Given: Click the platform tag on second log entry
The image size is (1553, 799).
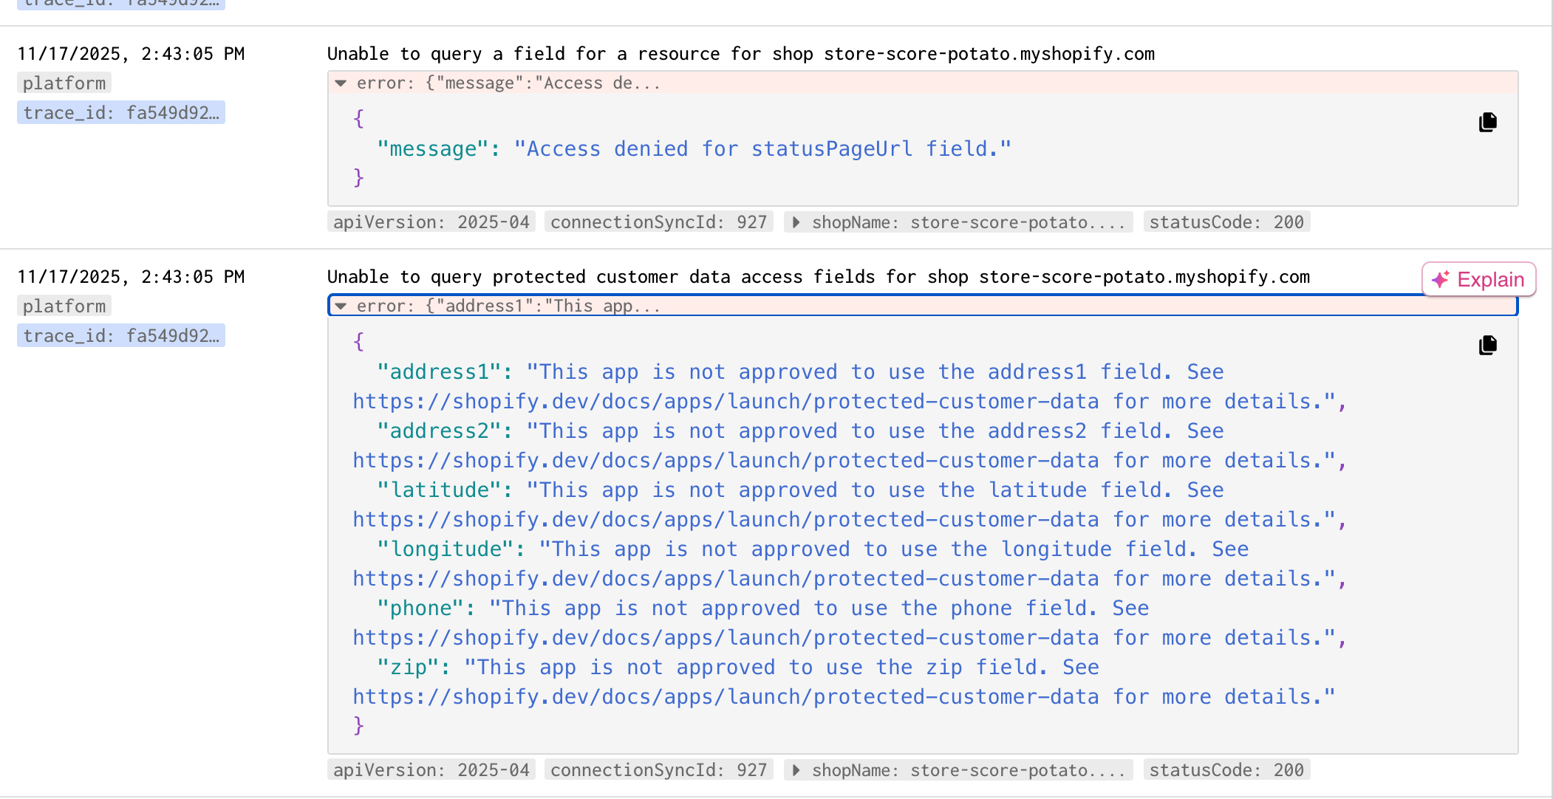Looking at the screenshot, I should [x=64, y=306].
